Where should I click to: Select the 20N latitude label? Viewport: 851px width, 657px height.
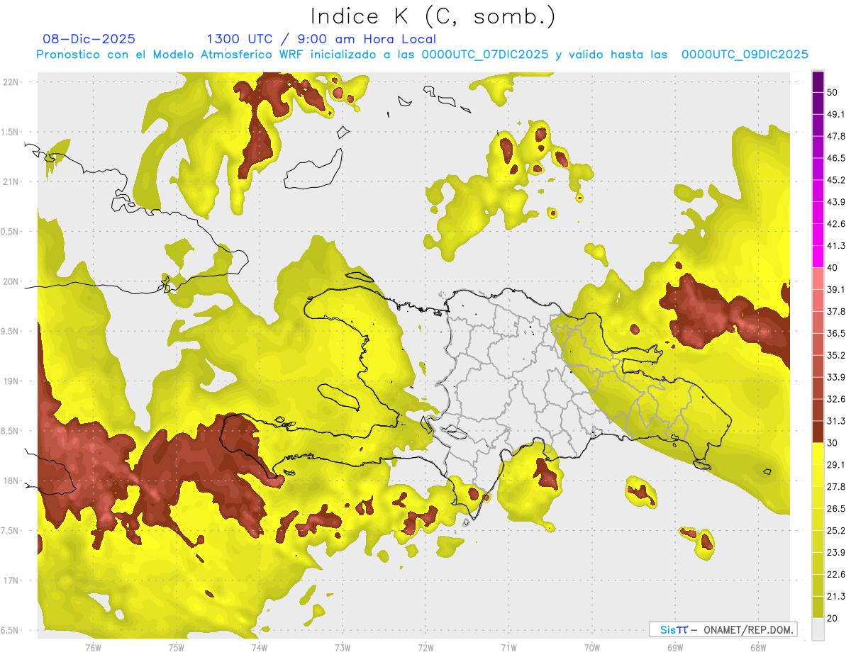click(11, 281)
